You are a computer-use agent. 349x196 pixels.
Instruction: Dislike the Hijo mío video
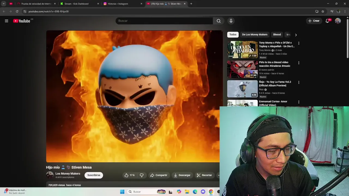coord(142,175)
